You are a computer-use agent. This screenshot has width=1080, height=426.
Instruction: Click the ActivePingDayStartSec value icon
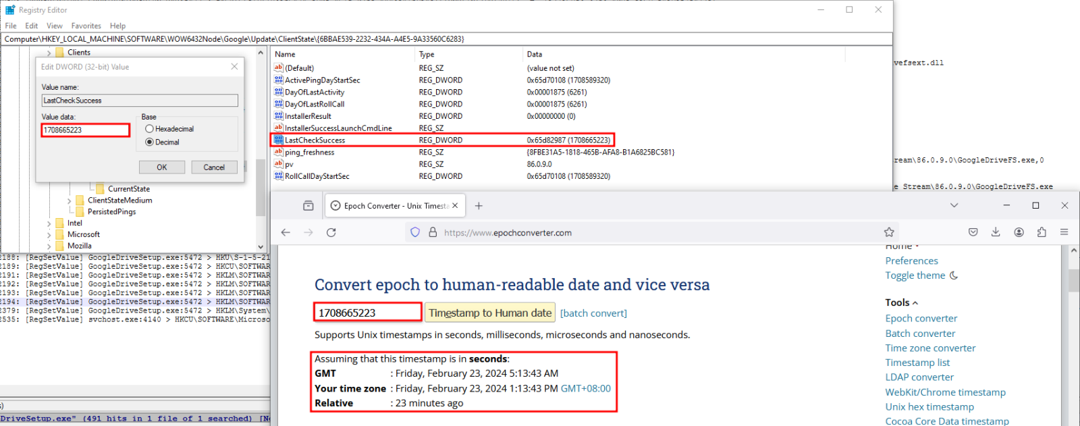[x=278, y=80]
